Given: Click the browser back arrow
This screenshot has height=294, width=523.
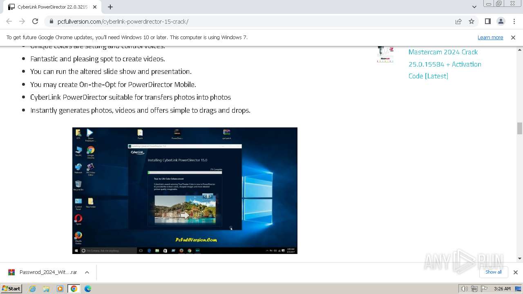Looking at the screenshot, I should 9,21.
